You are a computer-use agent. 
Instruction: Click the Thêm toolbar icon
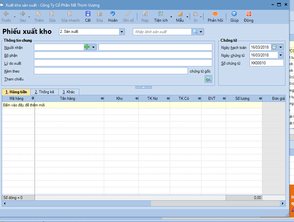tap(39, 14)
